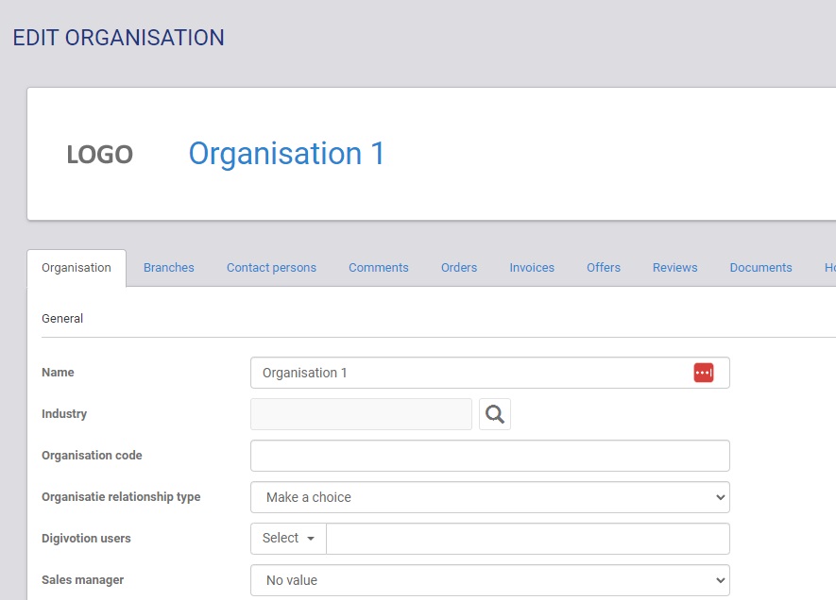The height and width of the screenshot is (600, 836).
Task: Open the Organisatie relationship type dropdown
Action: [489, 497]
